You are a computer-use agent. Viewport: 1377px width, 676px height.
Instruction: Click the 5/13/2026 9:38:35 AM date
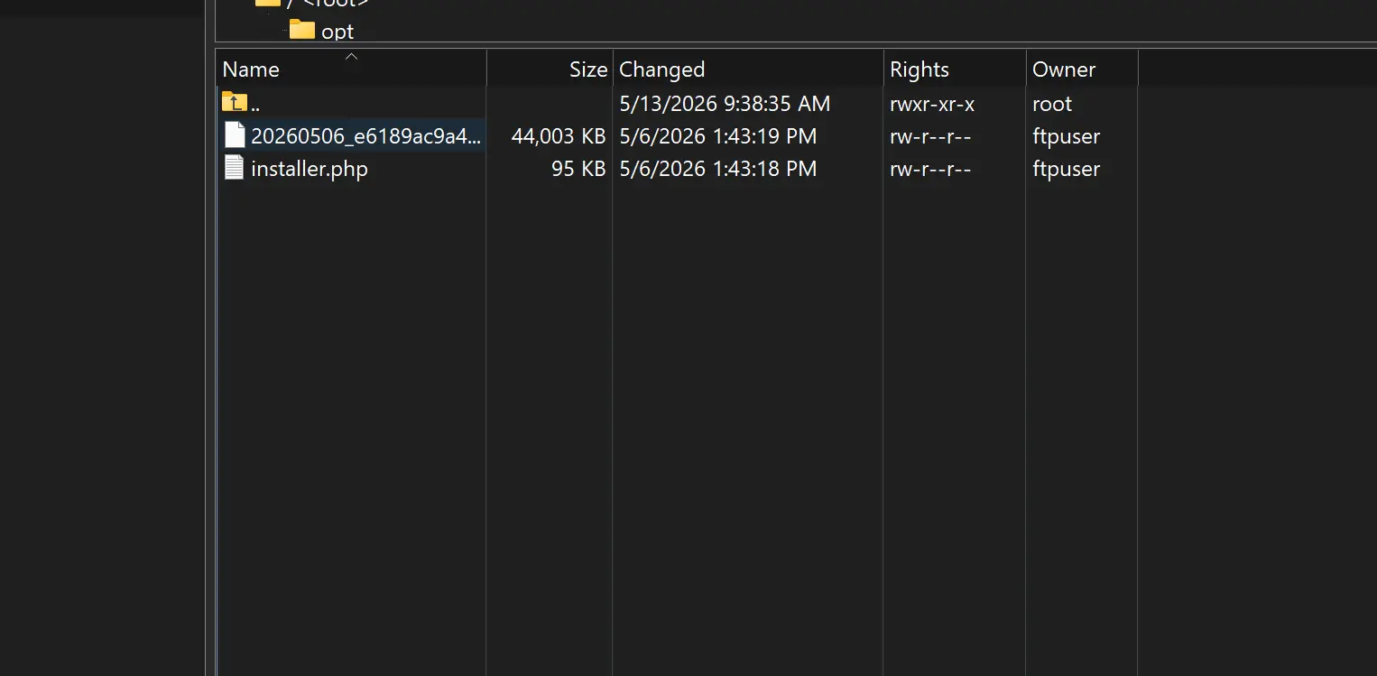pos(725,104)
